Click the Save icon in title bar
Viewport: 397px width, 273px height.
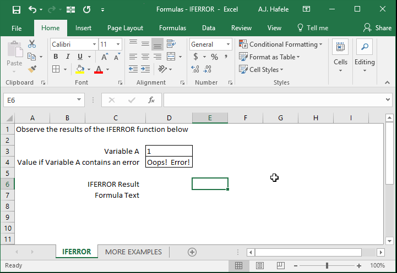click(x=17, y=9)
